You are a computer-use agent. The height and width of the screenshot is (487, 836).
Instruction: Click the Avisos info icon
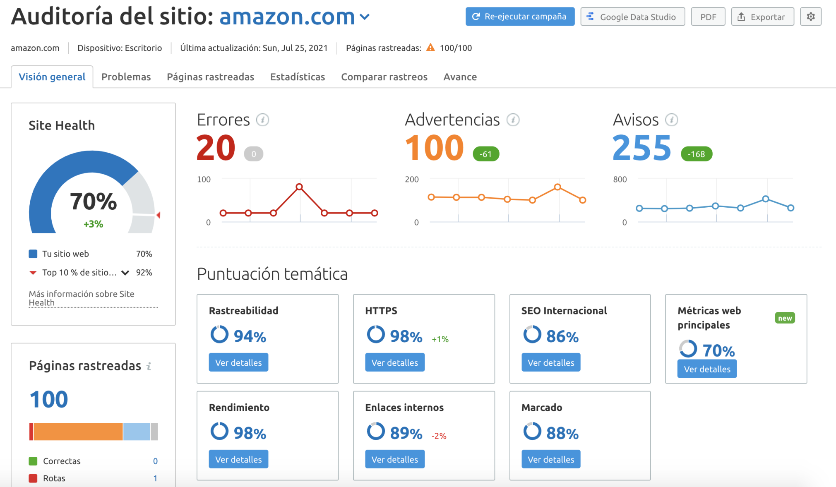coord(671,120)
